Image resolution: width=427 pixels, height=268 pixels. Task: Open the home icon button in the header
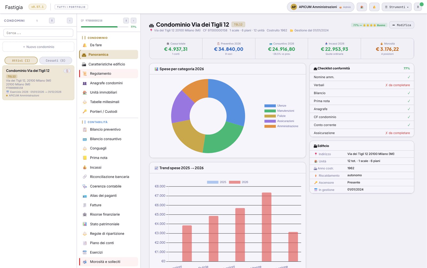pos(362,7)
